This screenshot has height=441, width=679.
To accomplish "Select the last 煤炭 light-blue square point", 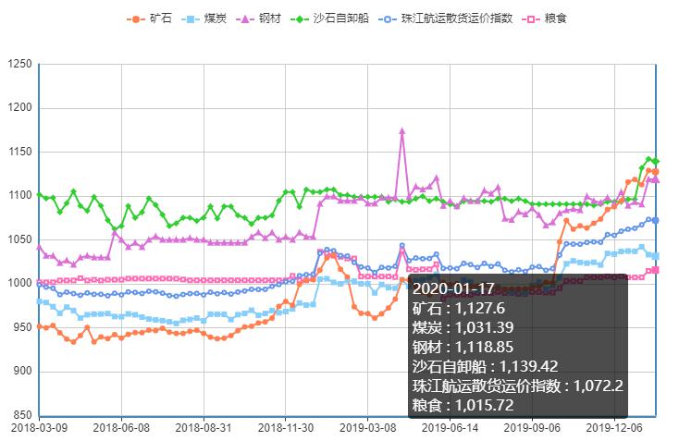I will (656, 256).
